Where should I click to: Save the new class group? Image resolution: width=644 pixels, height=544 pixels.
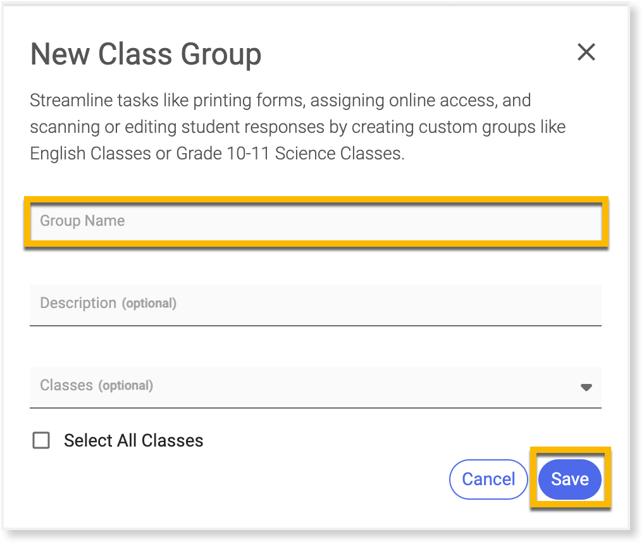[x=569, y=479]
